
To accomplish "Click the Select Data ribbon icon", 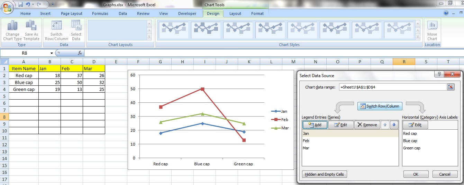I will [x=76, y=26].
